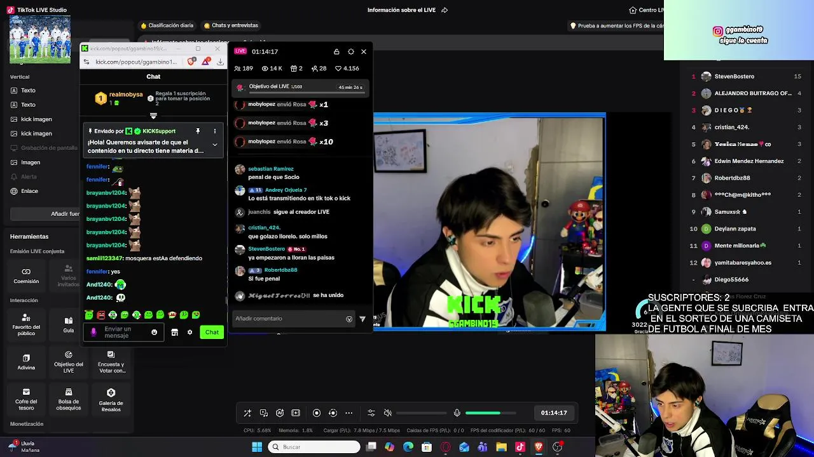Open site settings icon in Kick address bar
Viewport: 814px width, 457px height.
87,62
